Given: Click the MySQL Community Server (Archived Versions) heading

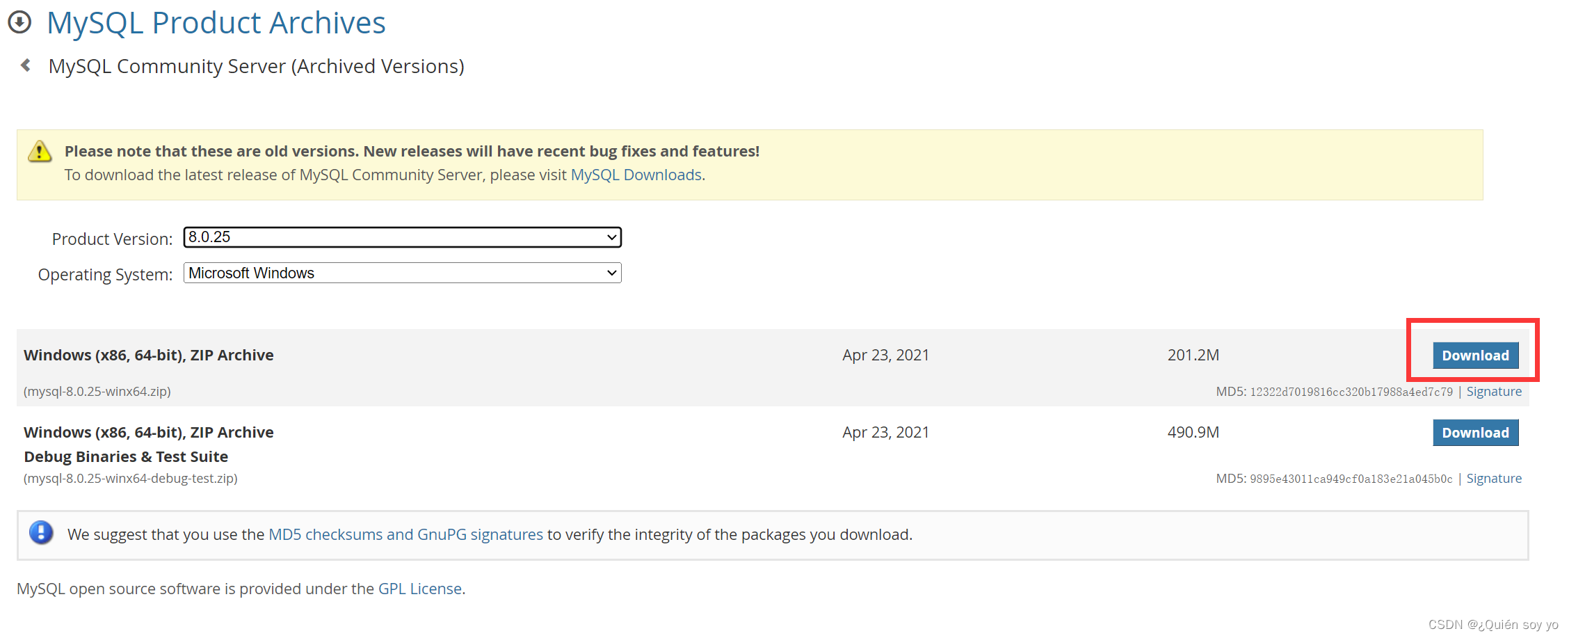Looking at the screenshot, I should point(256,66).
